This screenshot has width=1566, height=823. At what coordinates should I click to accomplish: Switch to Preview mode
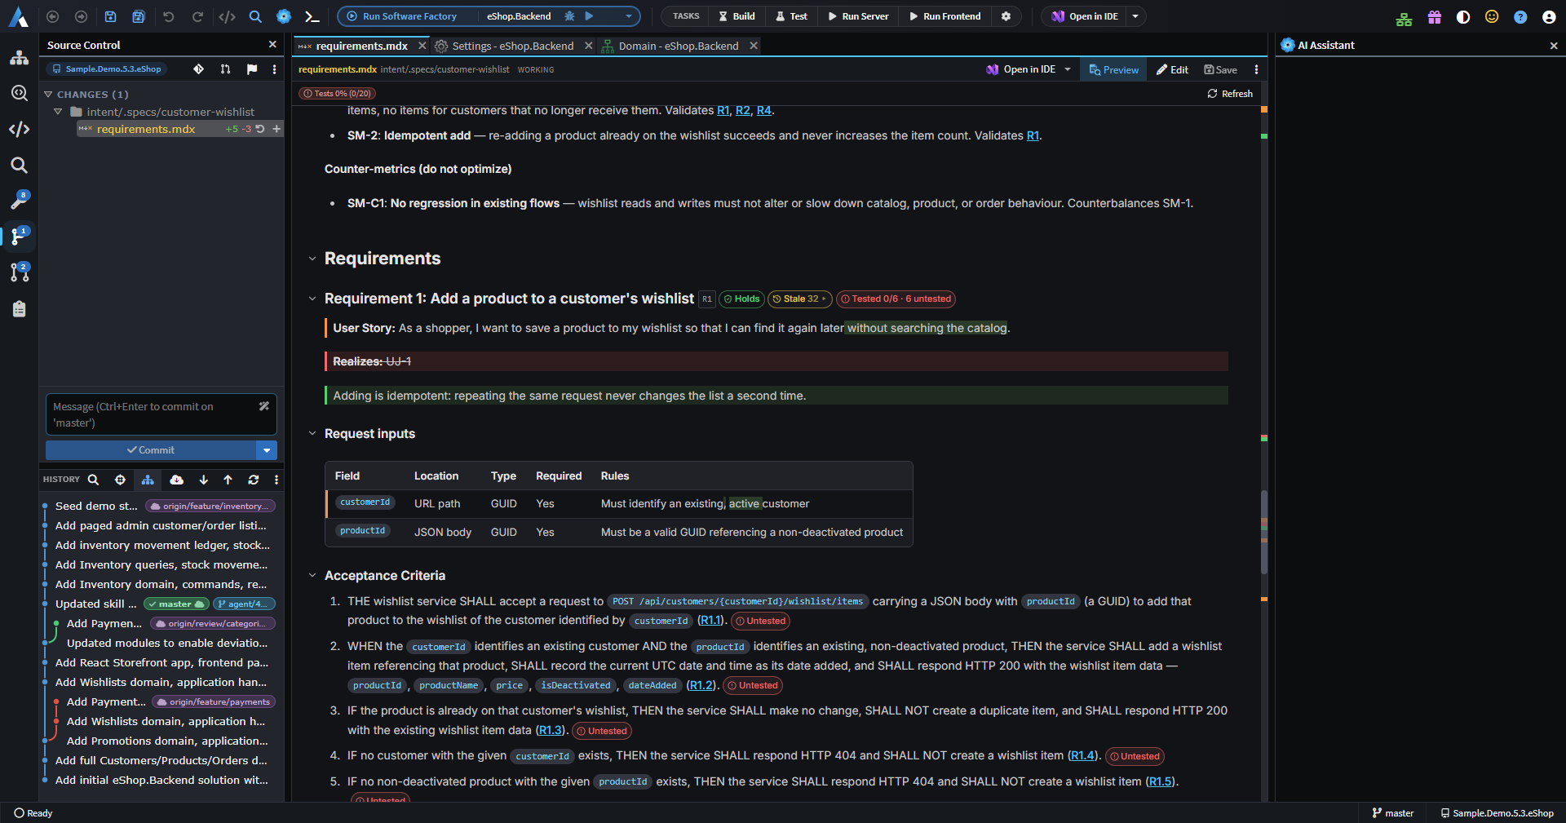coord(1114,69)
